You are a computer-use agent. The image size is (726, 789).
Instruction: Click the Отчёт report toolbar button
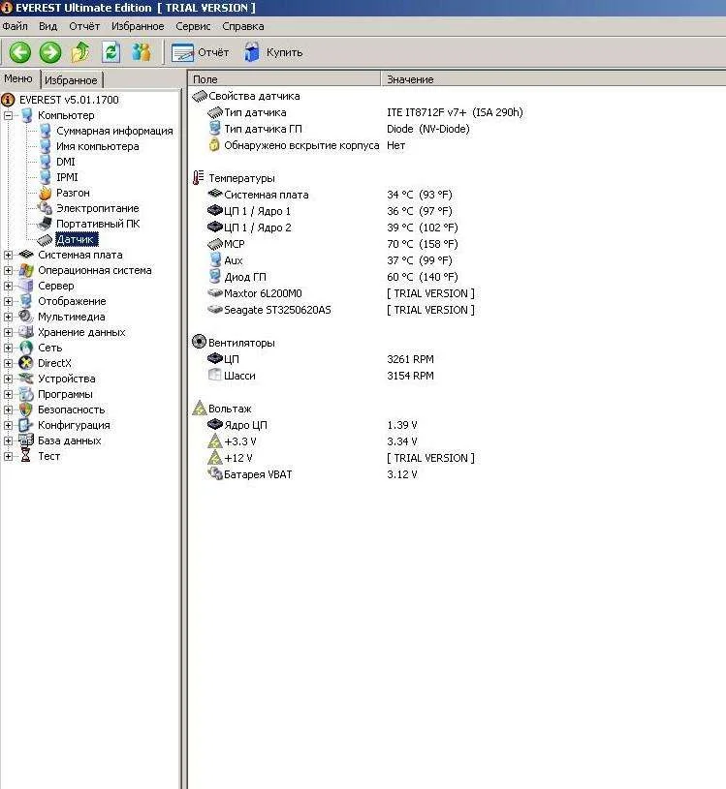click(x=200, y=52)
